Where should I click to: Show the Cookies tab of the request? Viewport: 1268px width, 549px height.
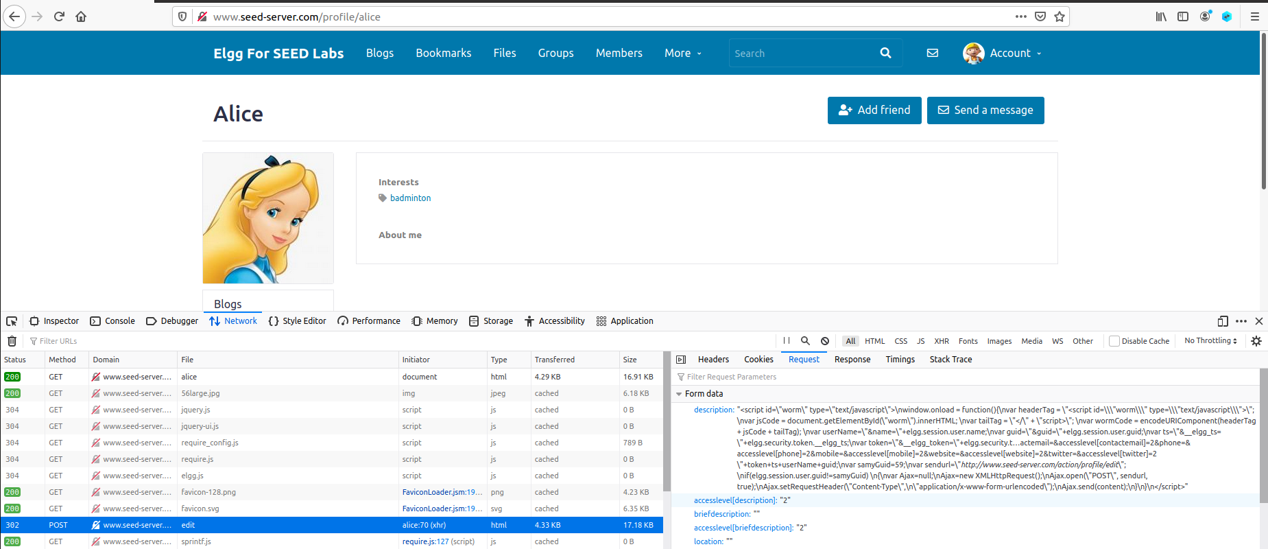pyautogui.click(x=758, y=360)
